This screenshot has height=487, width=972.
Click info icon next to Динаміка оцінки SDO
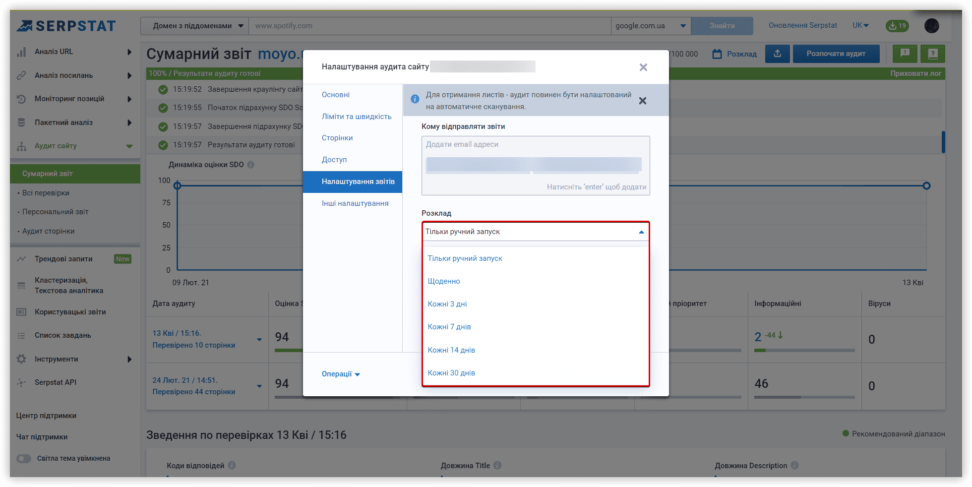251,165
